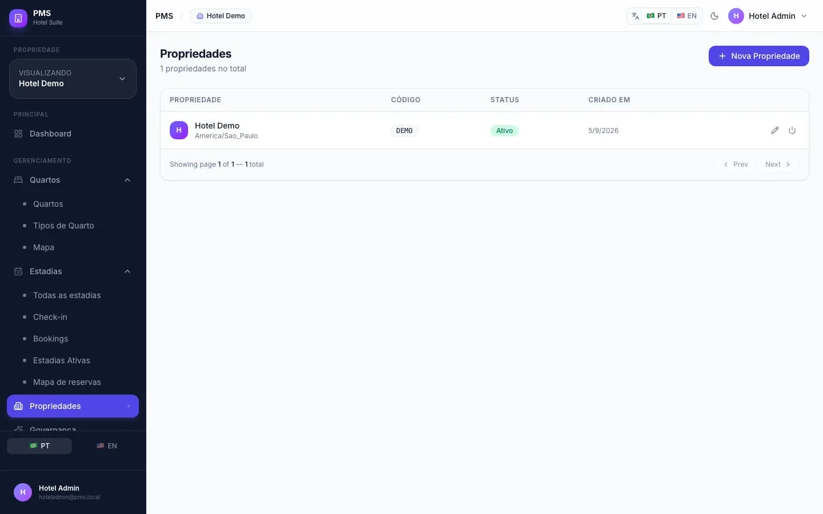Select EN in the top language switcher
This screenshot has width=823, height=514.
pyautogui.click(x=686, y=16)
